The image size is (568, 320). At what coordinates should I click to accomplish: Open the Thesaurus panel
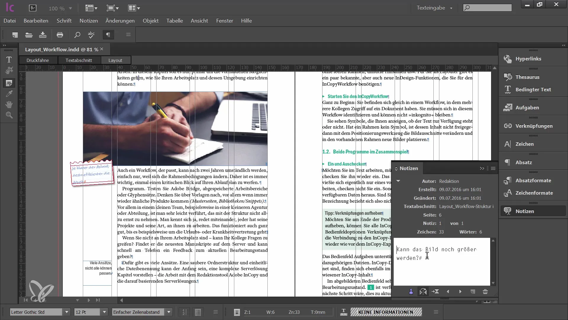tap(528, 76)
